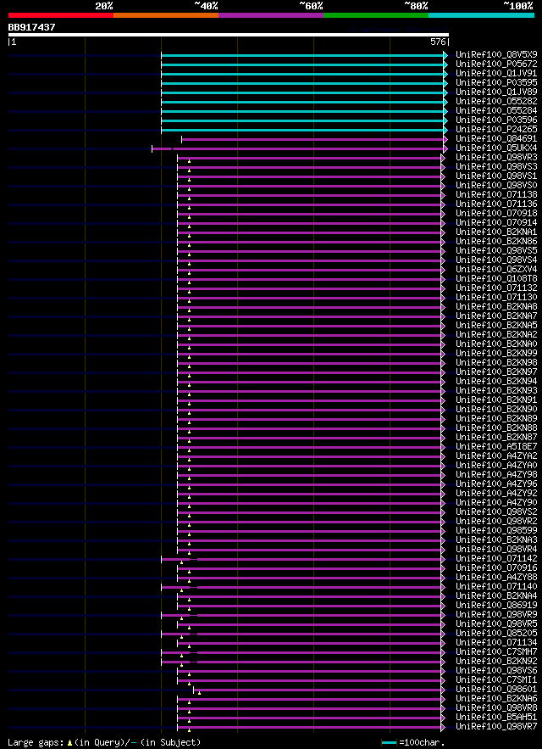Viewport: 542px width, 749px height.
Task: Select the UniRef100_B2KNA5 label
Action: (x=496, y=326)
